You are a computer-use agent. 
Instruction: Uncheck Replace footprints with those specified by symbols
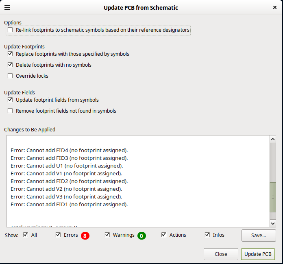click(x=10, y=54)
